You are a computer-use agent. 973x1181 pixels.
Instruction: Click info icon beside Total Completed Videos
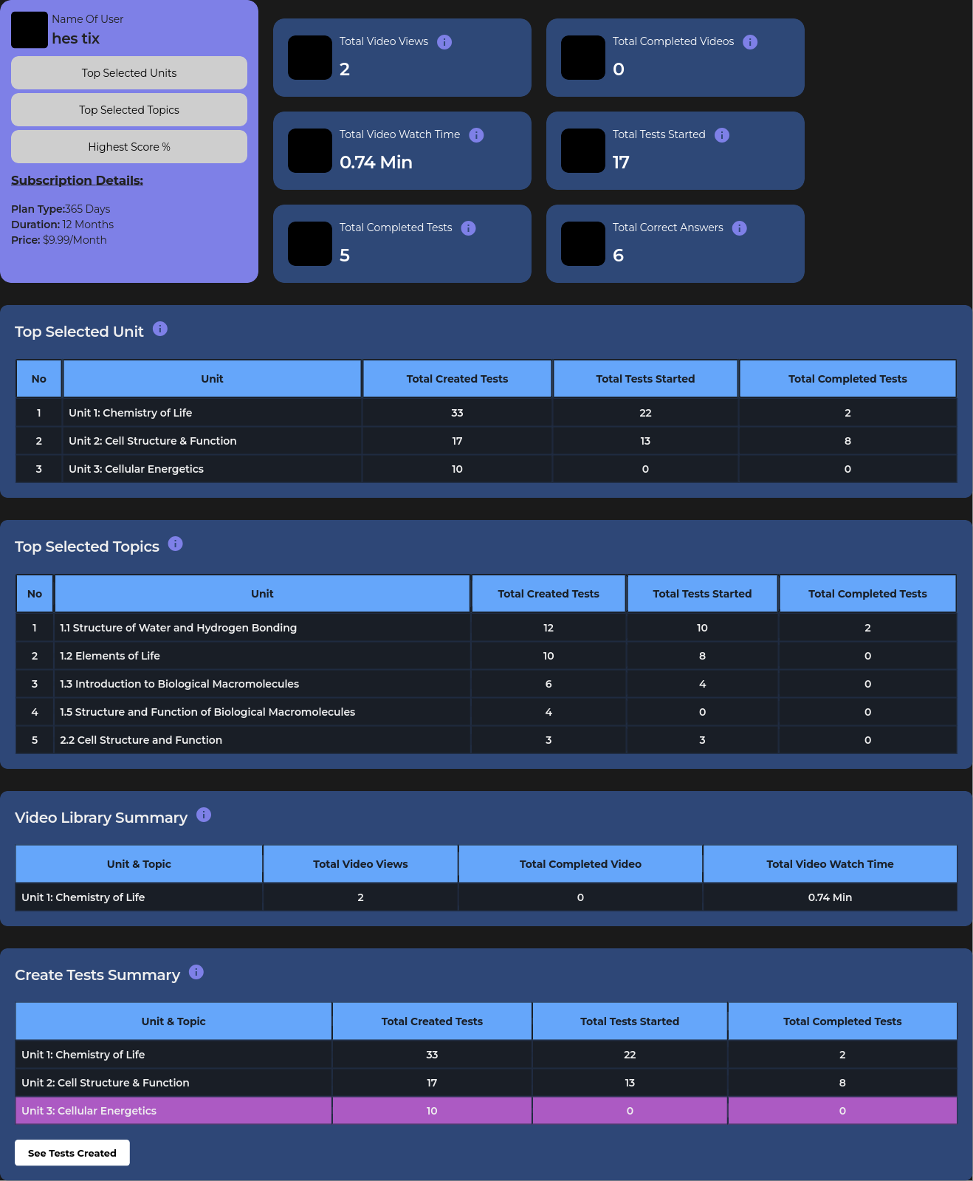click(x=750, y=42)
